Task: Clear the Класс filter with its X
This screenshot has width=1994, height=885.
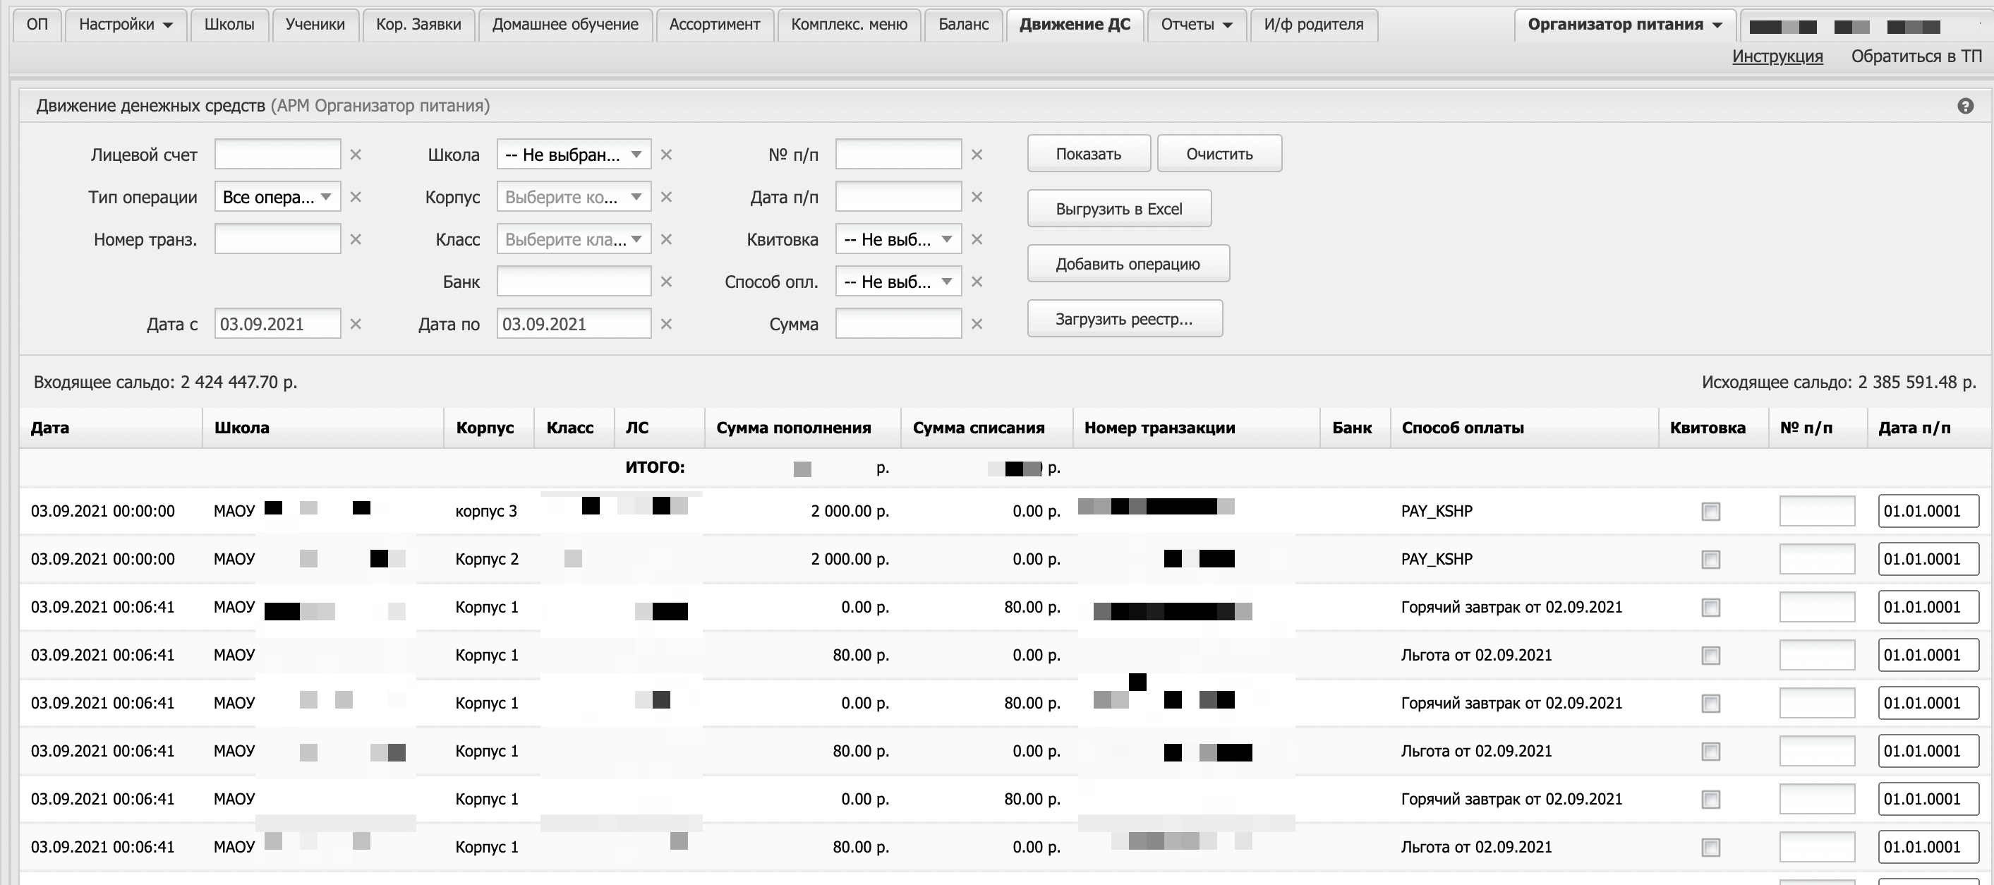Action: pos(667,239)
